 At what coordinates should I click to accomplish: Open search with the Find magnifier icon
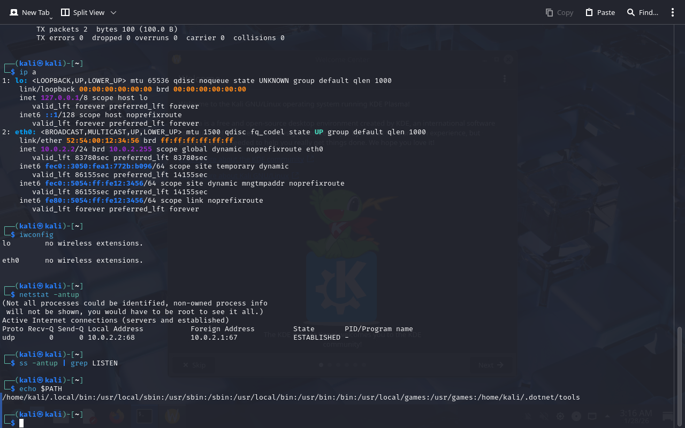631,12
